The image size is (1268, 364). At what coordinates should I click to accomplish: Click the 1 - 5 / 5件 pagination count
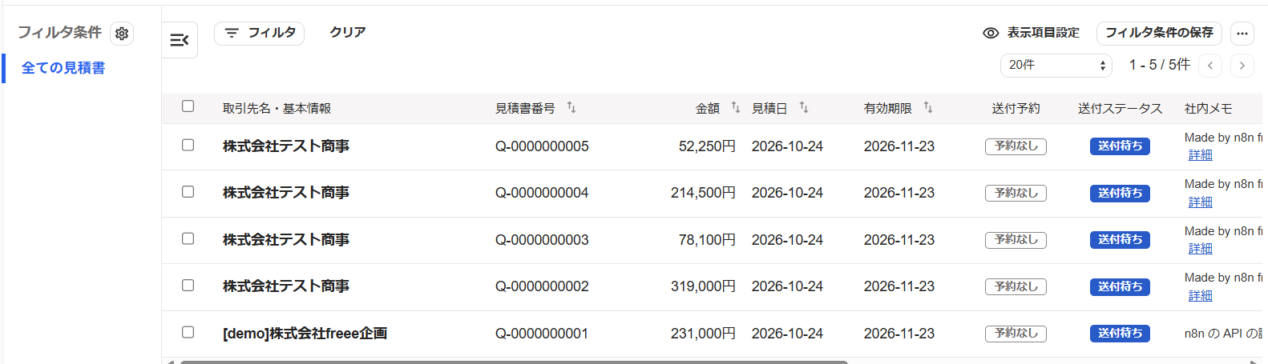1160,65
